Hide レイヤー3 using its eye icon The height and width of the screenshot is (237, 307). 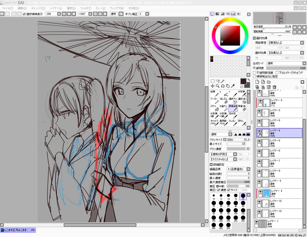259,111
